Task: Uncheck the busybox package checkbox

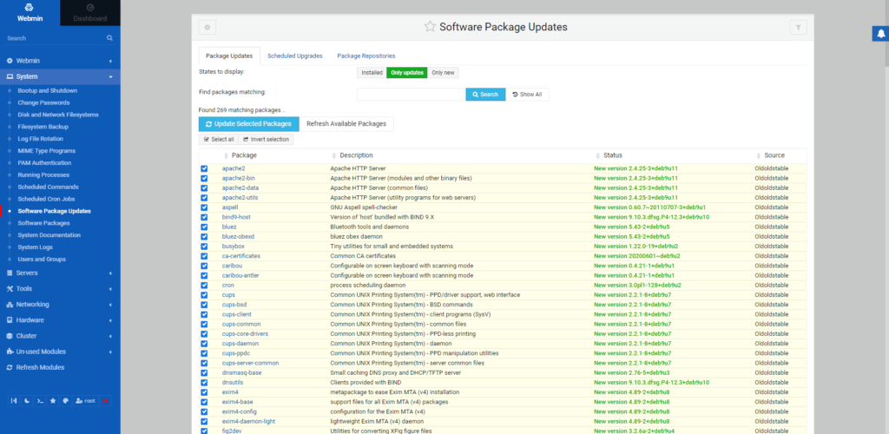Action: (x=204, y=247)
